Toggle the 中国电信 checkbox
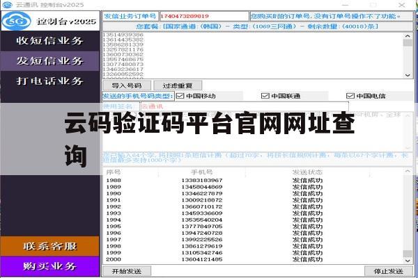Image resolution: width=418 pixels, height=278 pixels. 350,96
